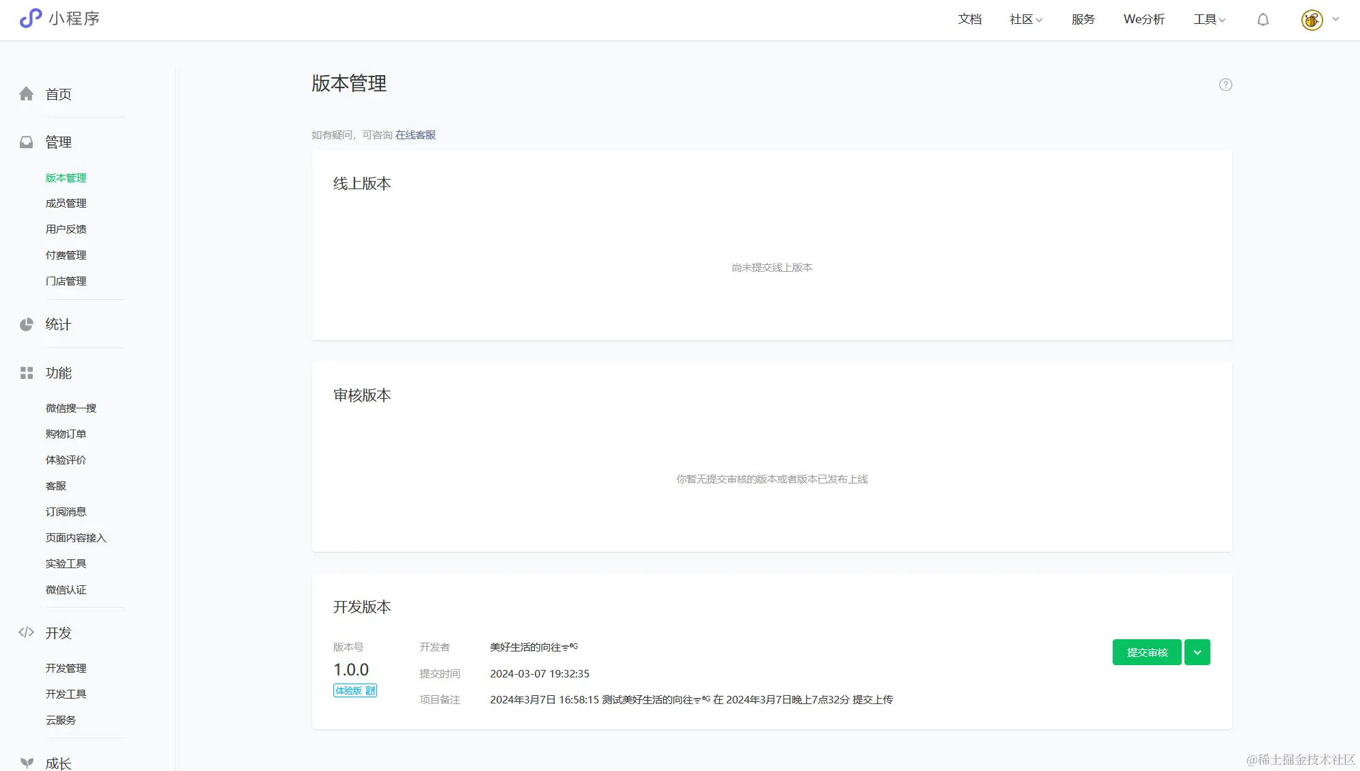Select the code icon next to 开发
The image size is (1360, 771).
click(27, 632)
